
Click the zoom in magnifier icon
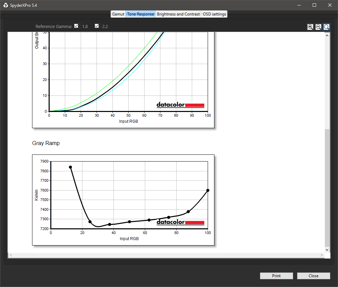coord(310,27)
